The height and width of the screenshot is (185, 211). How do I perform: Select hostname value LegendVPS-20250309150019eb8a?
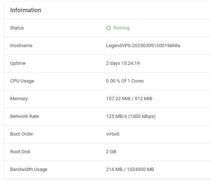[143, 46]
